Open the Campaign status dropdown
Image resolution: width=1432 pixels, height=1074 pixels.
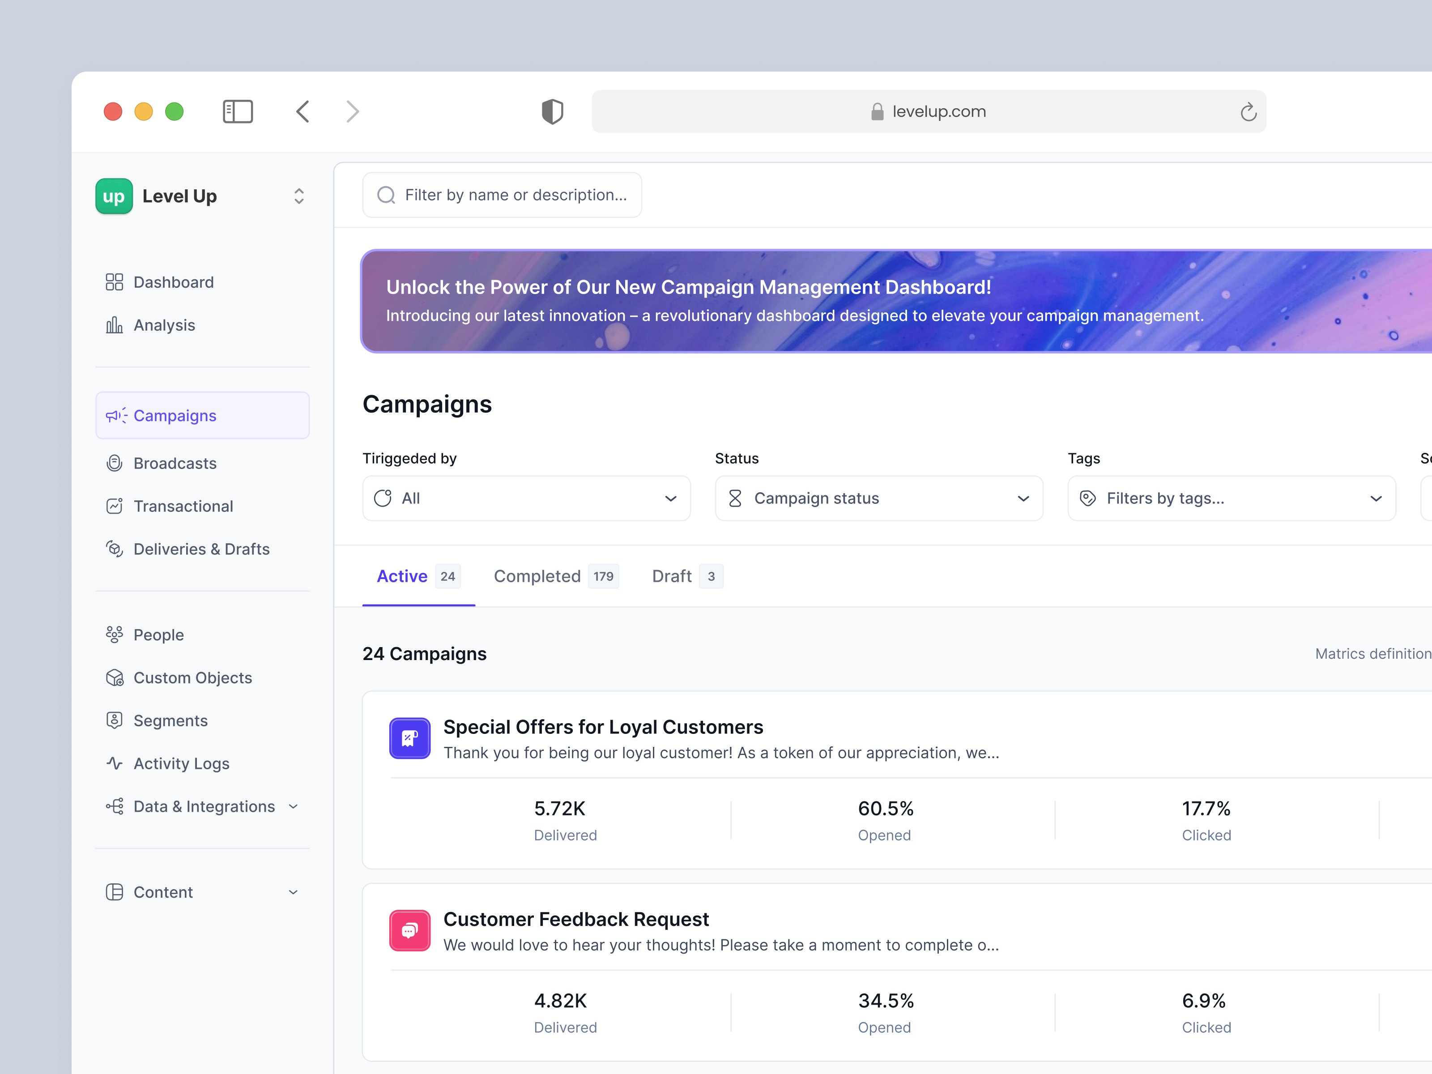coord(878,498)
